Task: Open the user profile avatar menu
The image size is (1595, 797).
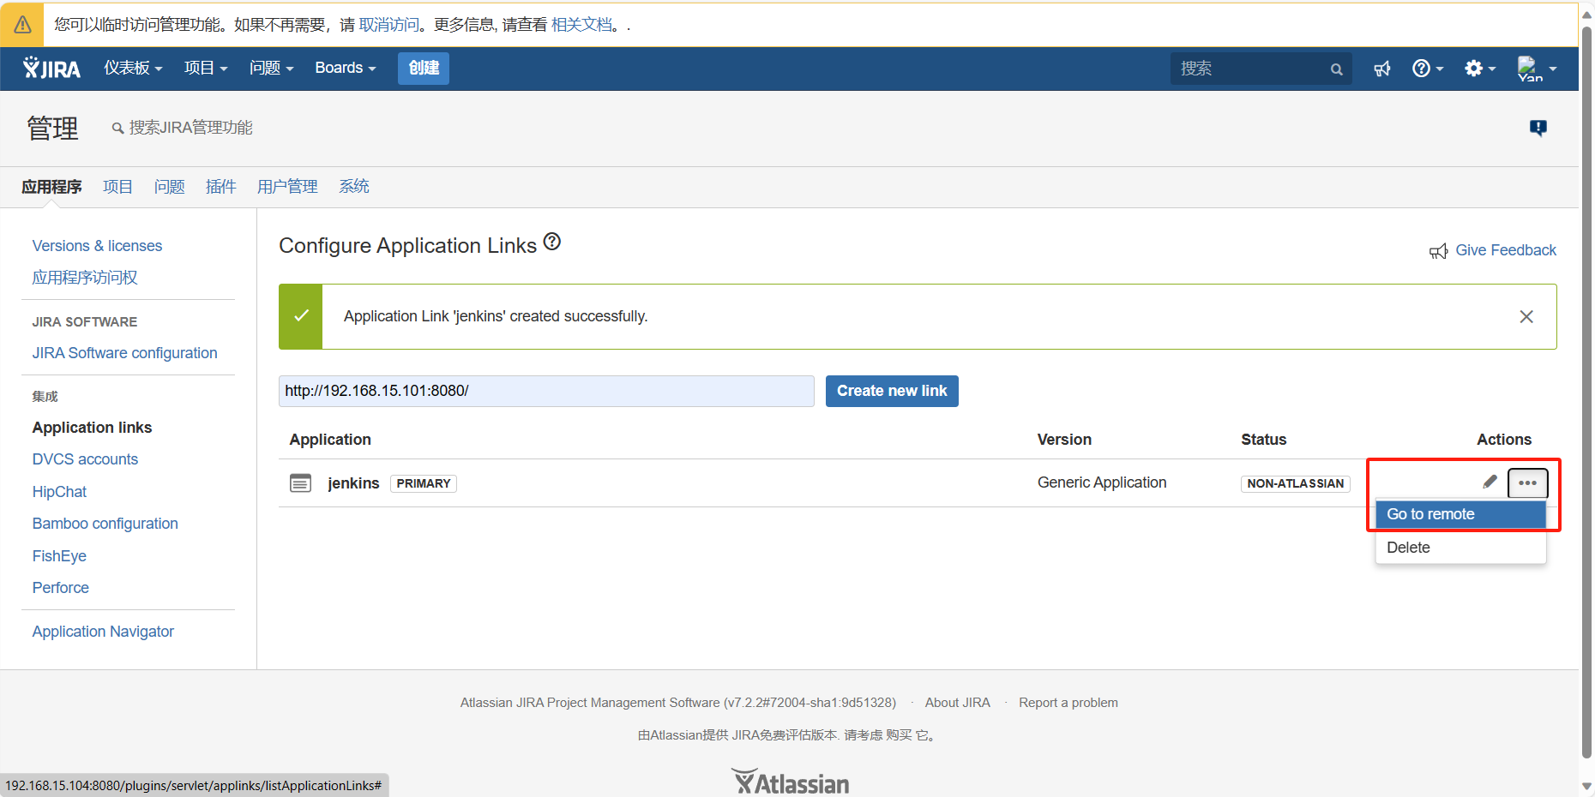Action: pos(1537,69)
